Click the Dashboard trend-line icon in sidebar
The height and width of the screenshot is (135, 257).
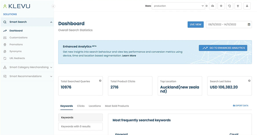(x=5, y=31)
